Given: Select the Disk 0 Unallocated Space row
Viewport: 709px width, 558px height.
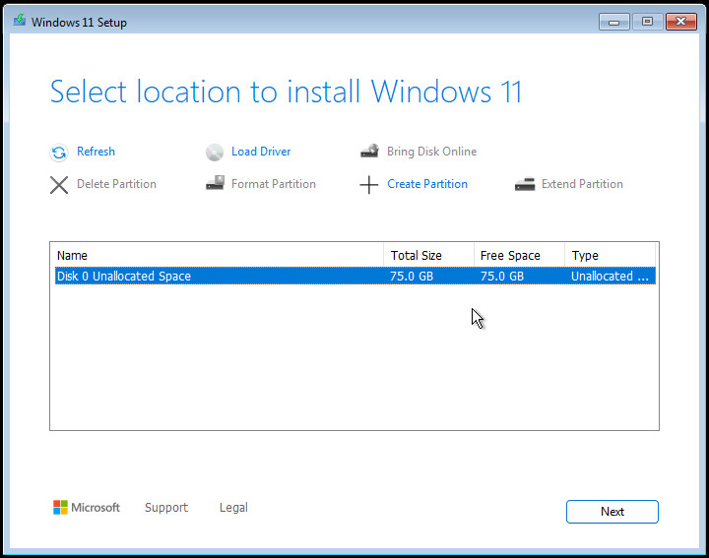Looking at the screenshot, I should 354,277.
